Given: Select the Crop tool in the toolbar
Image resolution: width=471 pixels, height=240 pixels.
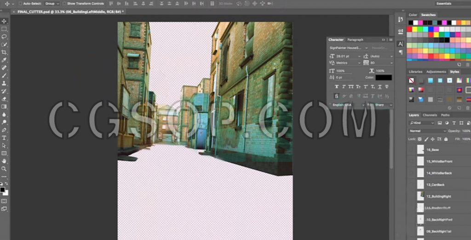Looking at the screenshot, I should pyautogui.click(x=4, y=52).
